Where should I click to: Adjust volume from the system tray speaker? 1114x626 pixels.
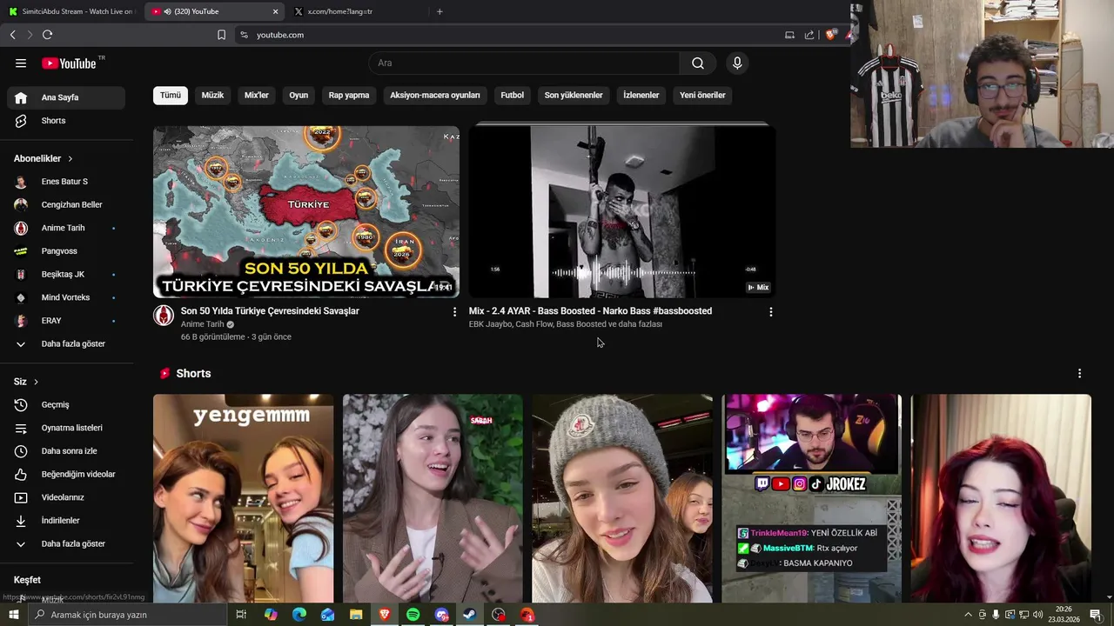(1037, 615)
